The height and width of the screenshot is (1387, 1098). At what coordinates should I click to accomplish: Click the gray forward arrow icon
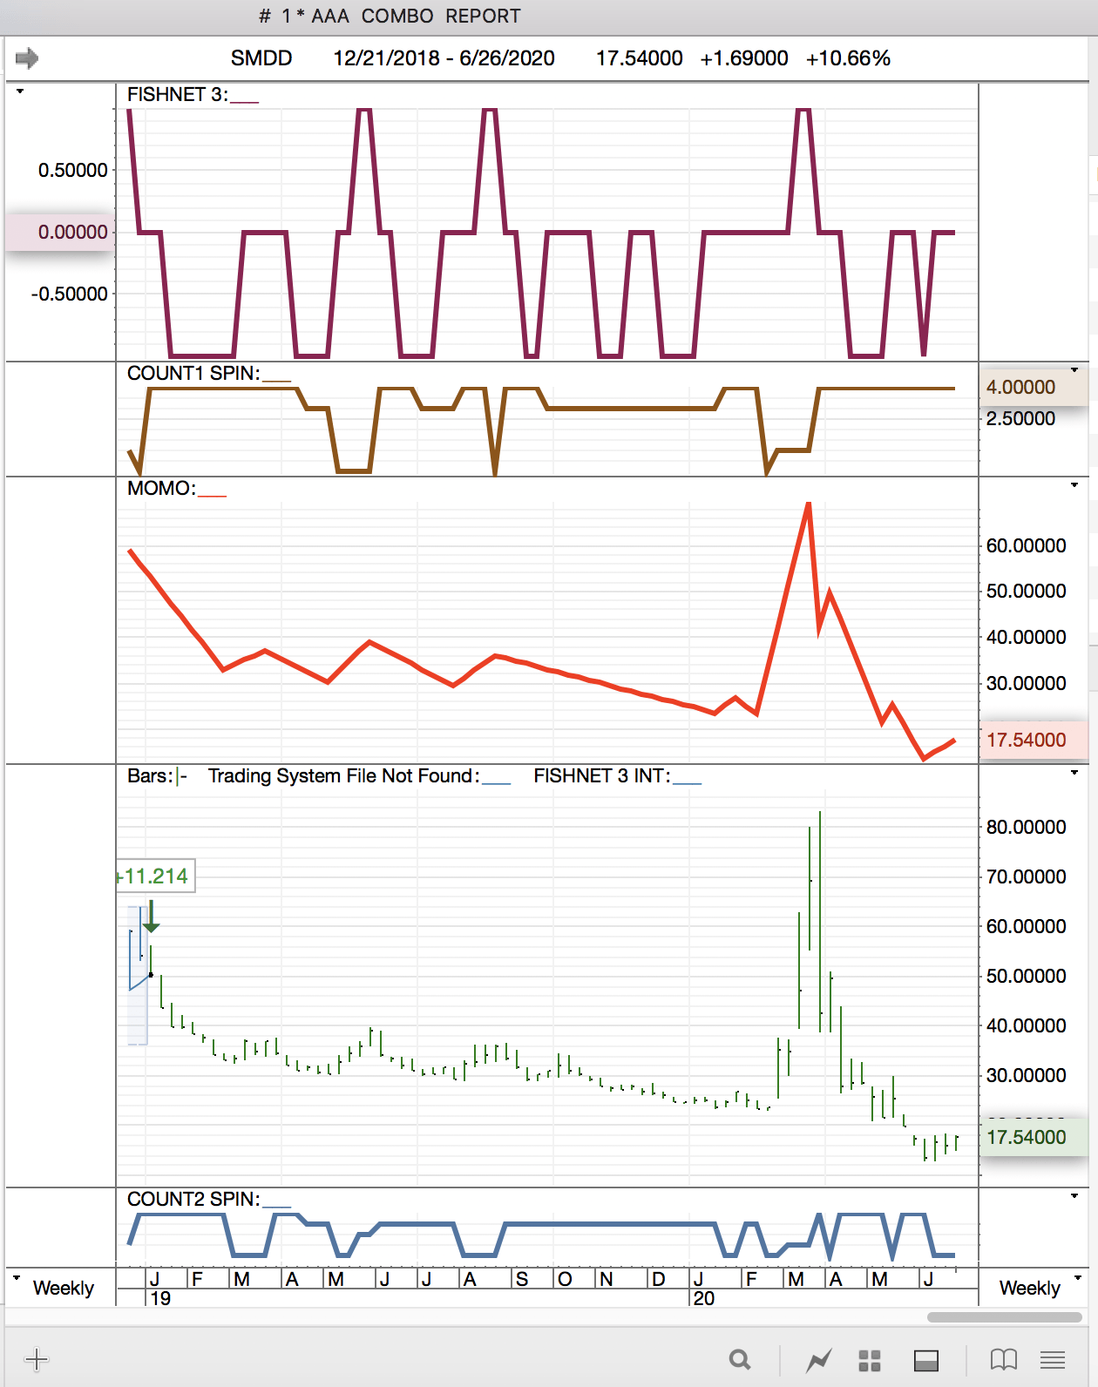click(x=27, y=58)
